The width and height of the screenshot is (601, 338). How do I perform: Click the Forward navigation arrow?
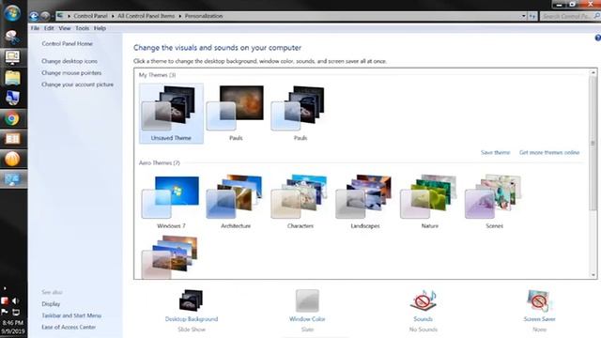click(x=45, y=16)
